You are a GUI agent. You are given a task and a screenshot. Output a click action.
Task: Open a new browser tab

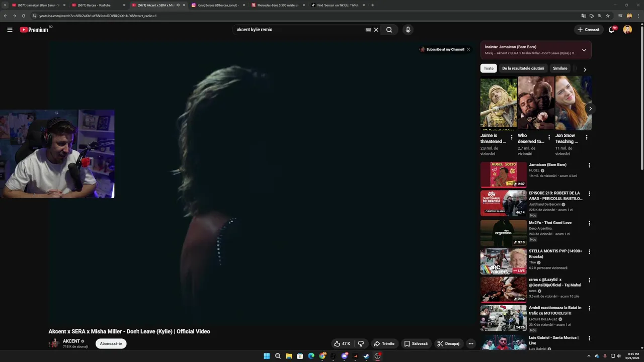tap(373, 5)
